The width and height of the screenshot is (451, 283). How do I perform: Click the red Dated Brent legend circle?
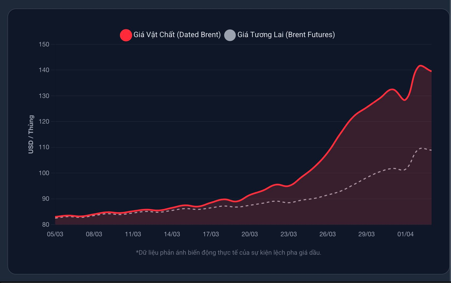(x=126, y=35)
